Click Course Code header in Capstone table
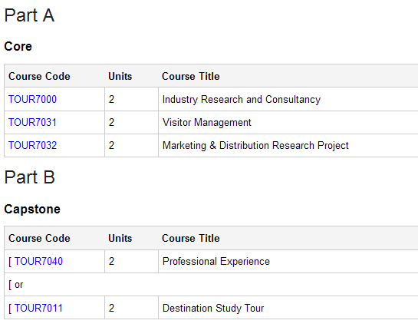Screen dimensions: 418x327 [39, 238]
